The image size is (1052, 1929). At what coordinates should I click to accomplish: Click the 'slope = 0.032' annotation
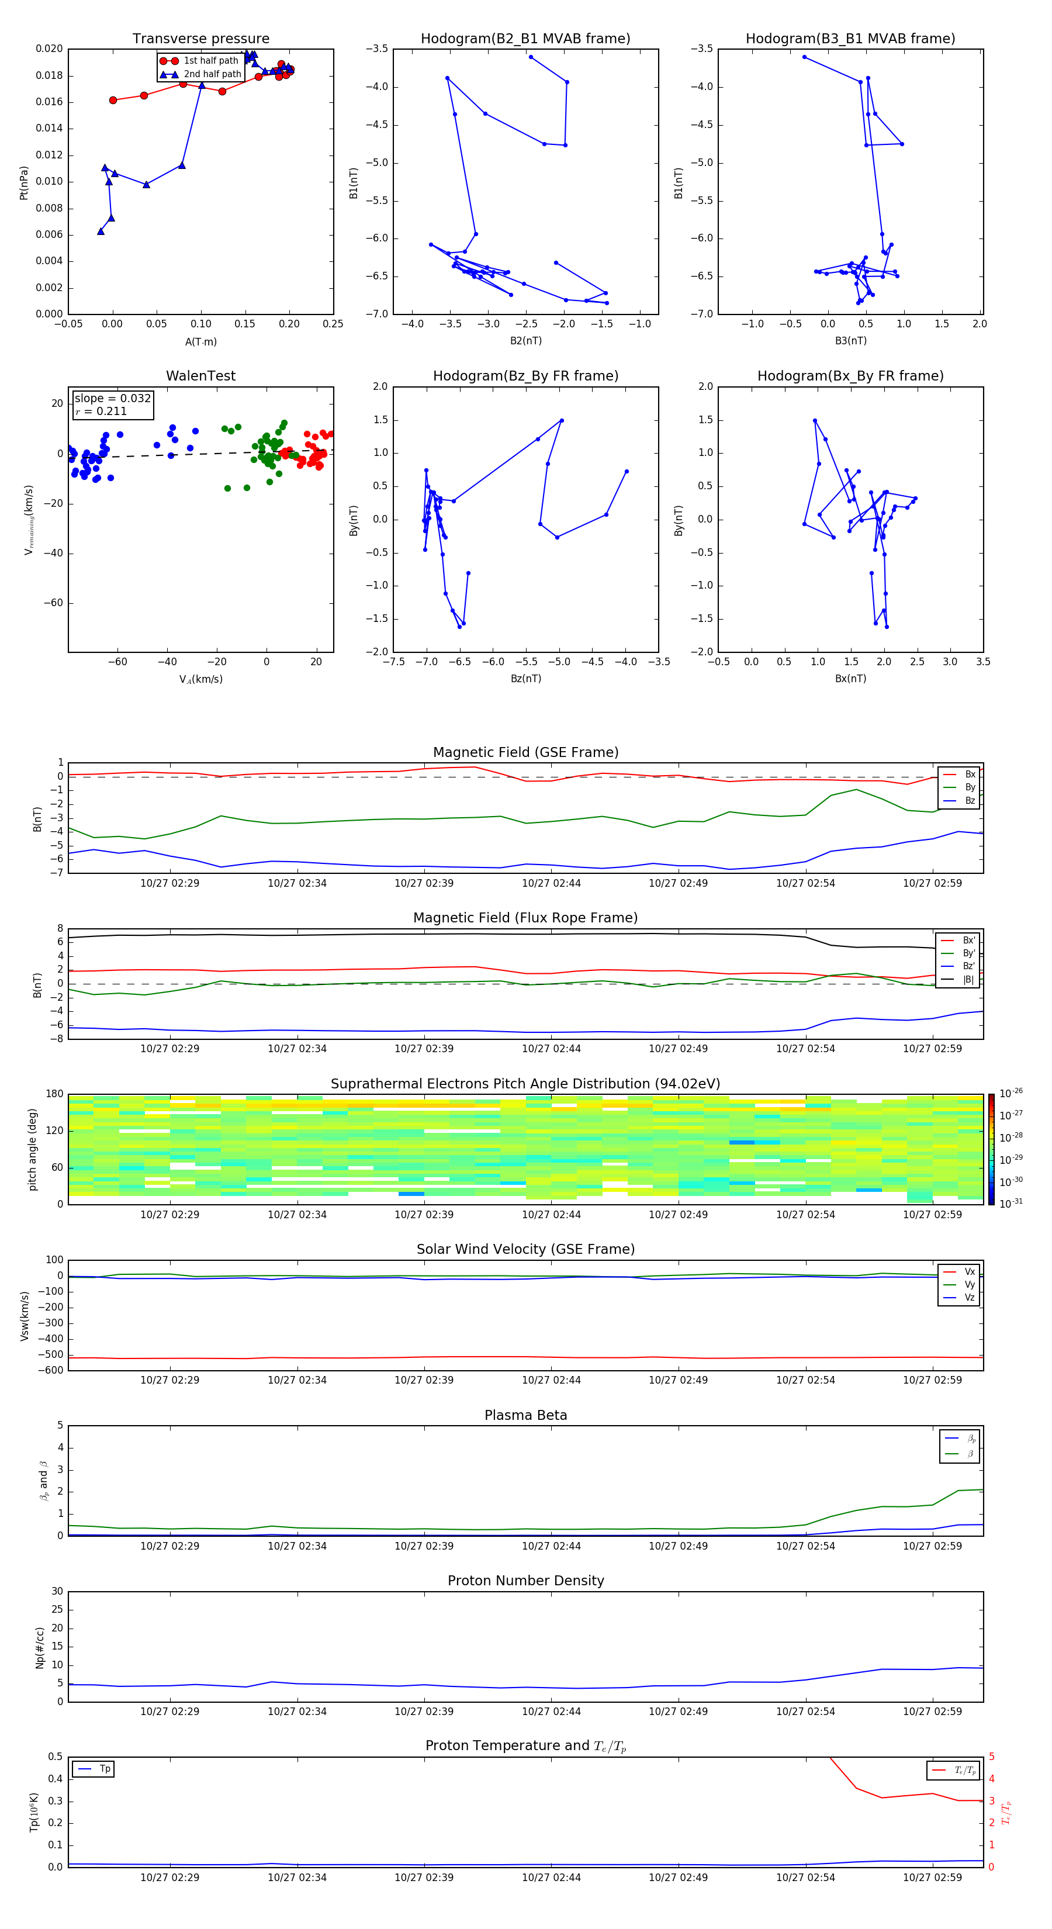click(112, 399)
